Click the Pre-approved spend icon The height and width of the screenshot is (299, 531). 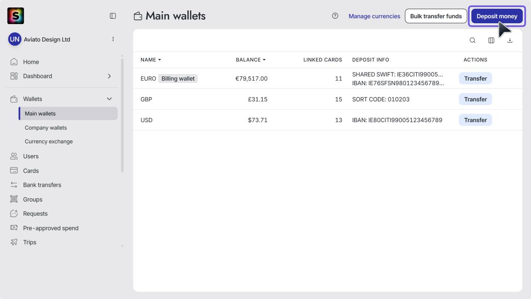click(14, 228)
